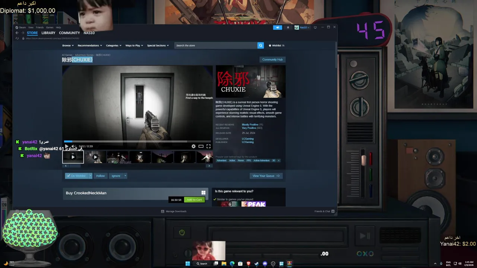
Task: Toggle the On Wishlist checkbox button
Action: pyautogui.click(x=76, y=176)
